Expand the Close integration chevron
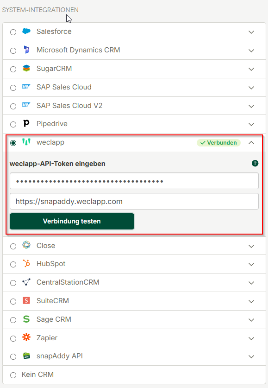This screenshot has height=388, width=268. coord(251,246)
